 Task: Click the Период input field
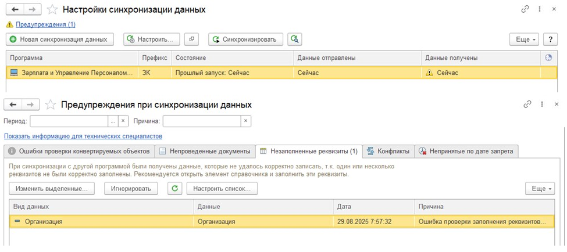(x=69, y=121)
